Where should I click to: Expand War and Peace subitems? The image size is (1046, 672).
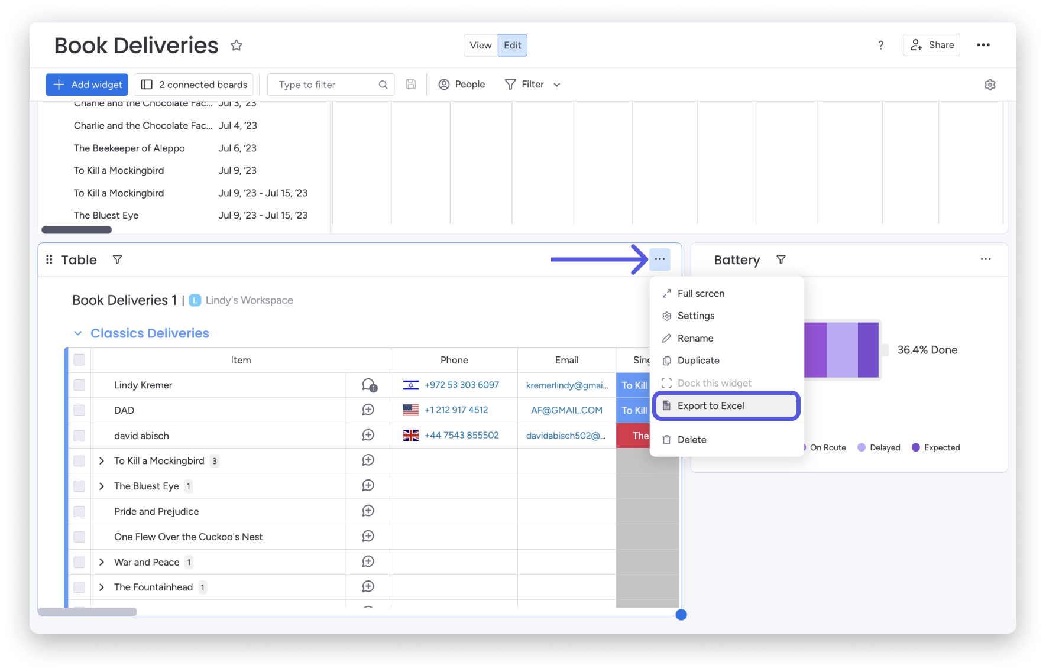pyautogui.click(x=102, y=562)
